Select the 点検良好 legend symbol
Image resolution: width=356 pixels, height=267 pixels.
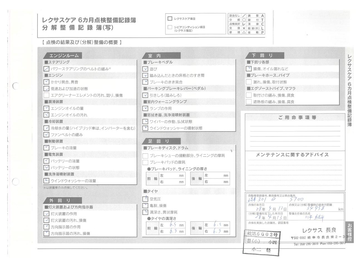point(244,24)
